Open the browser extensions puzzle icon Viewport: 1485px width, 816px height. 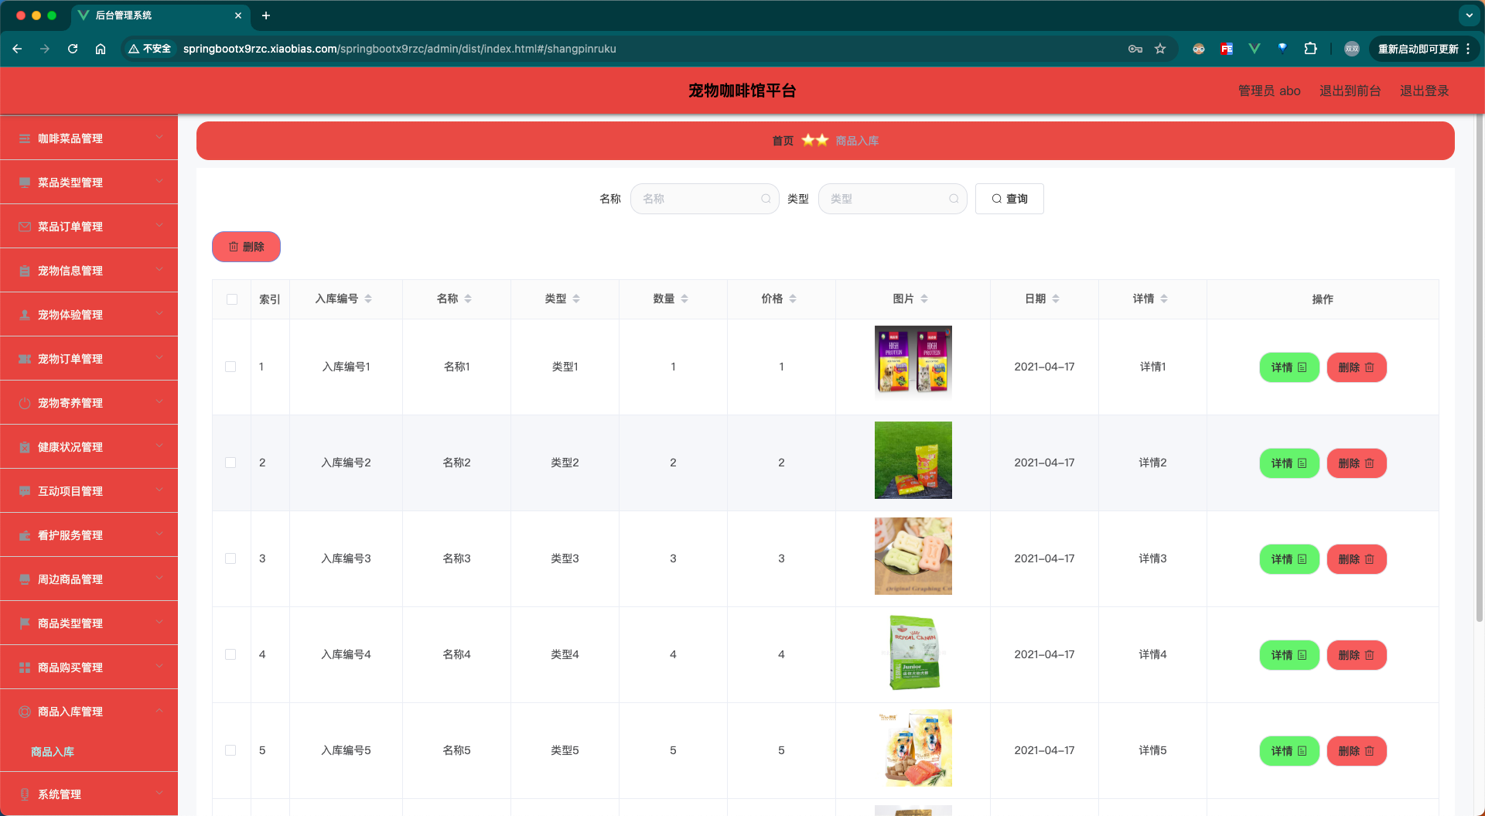[1310, 49]
